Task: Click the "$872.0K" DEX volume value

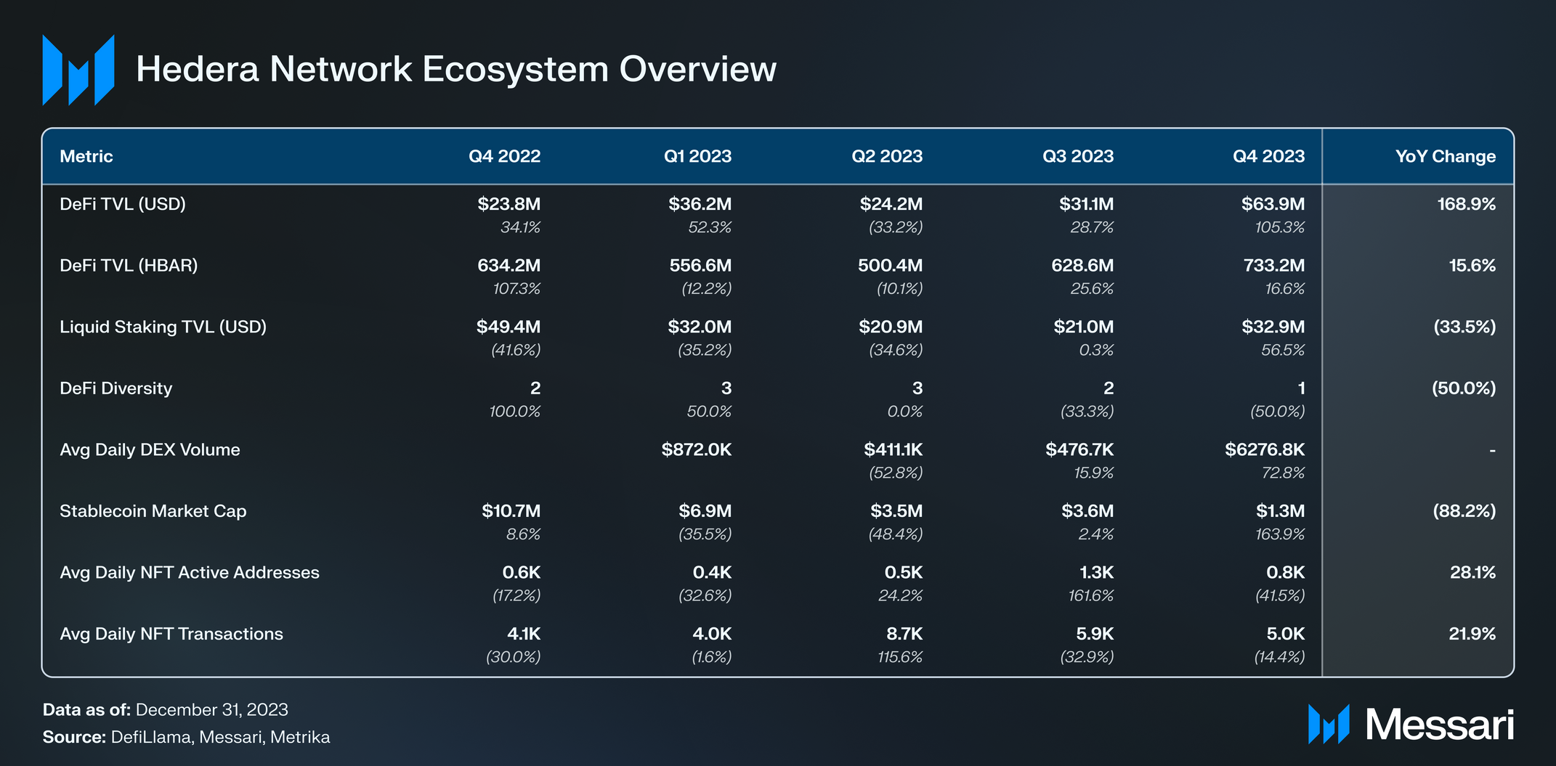Action: [x=697, y=450]
